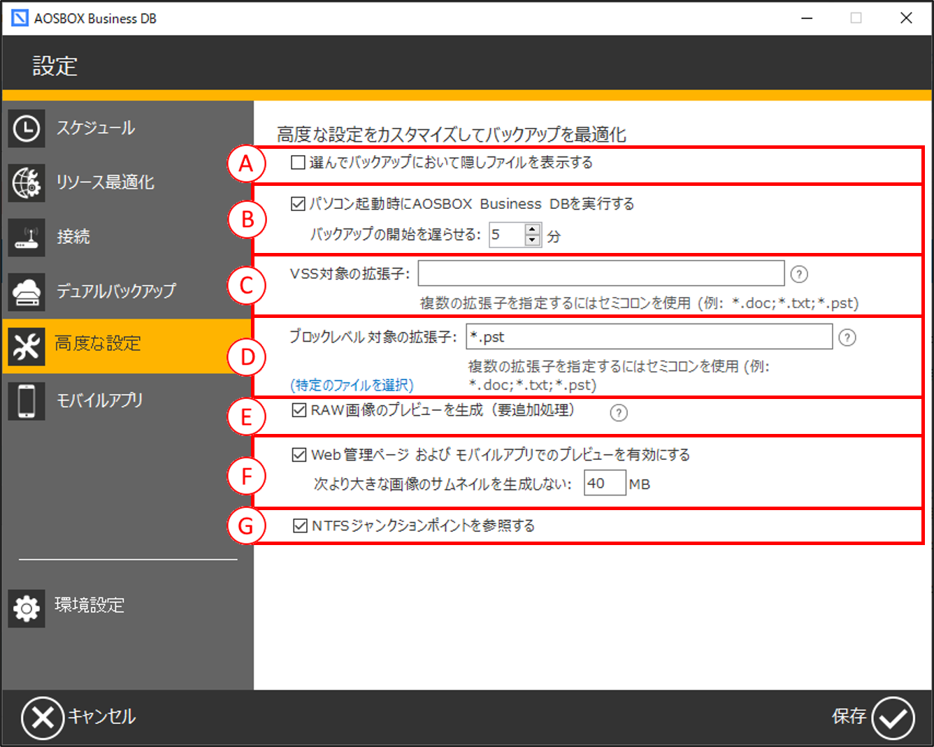Click the help icon next to RAW preview option

coord(619,413)
